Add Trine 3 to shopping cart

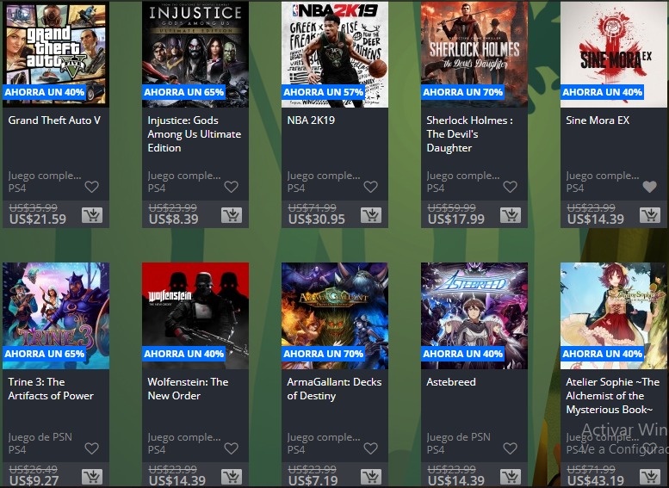[x=92, y=477]
